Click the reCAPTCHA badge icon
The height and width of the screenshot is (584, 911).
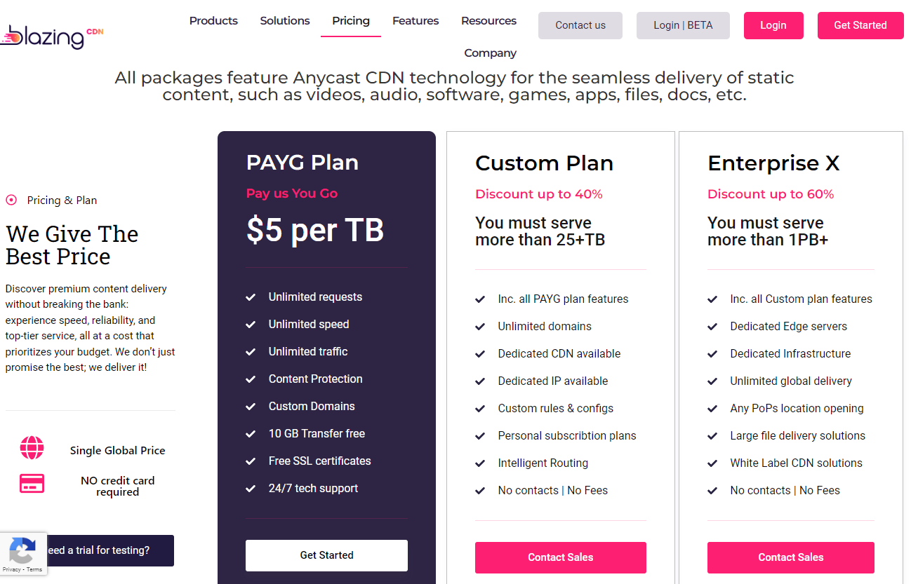(22, 551)
